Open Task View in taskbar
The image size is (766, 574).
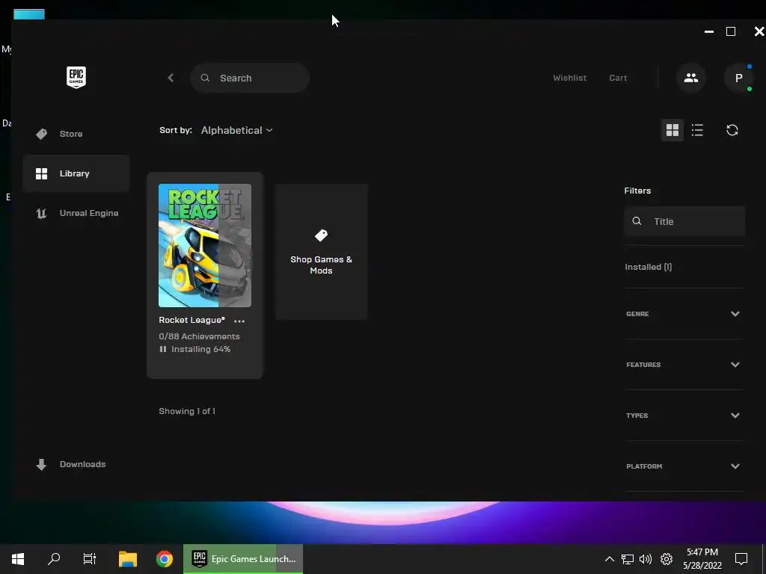point(90,559)
